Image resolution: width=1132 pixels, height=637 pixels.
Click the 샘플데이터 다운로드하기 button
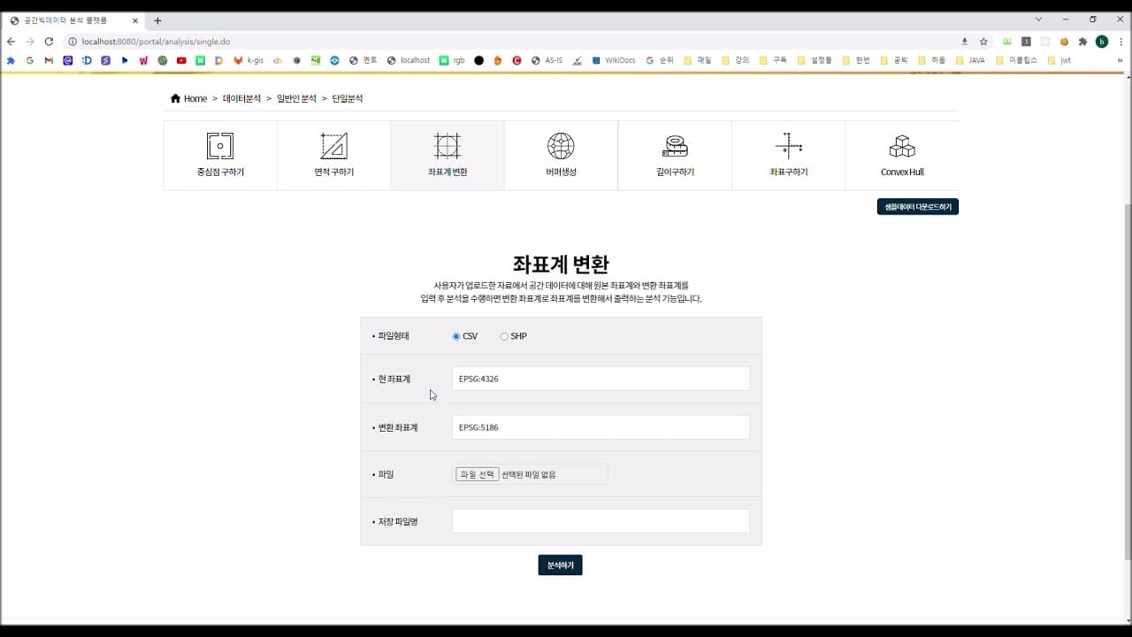[x=918, y=206]
